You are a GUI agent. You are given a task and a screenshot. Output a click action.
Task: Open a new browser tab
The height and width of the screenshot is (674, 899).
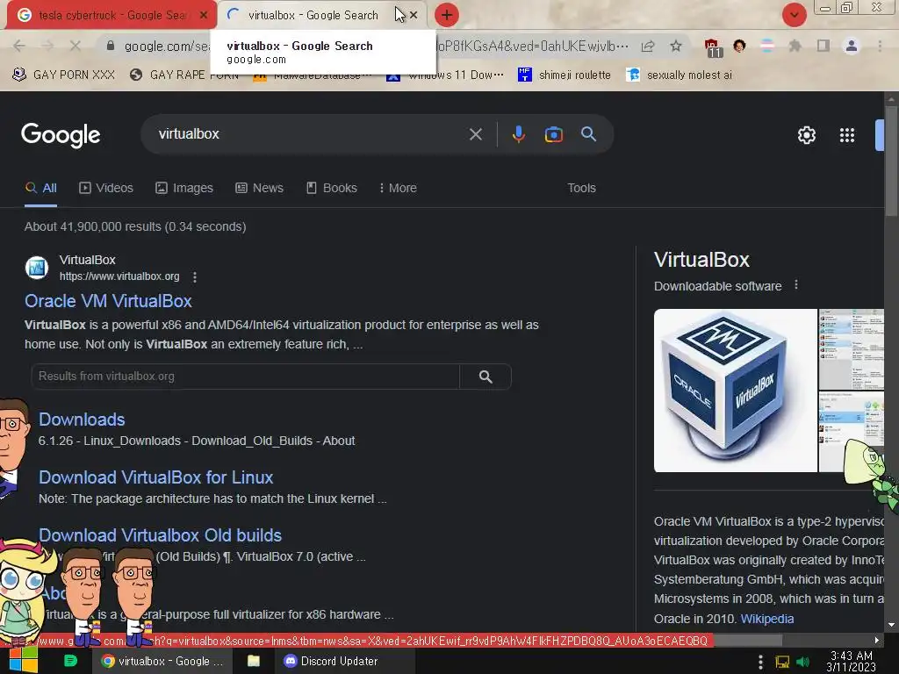tap(446, 15)
